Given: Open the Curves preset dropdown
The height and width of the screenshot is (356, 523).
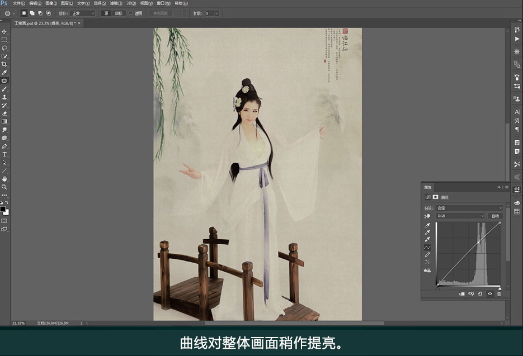Looking at the screenshot, I should (x=469, y=208).
